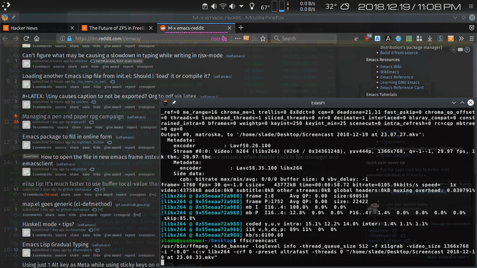Image resolution: width=477 pixels, height=268 pixels.
Task: Open Firefox hamburger menu
Action: [472, 38]
